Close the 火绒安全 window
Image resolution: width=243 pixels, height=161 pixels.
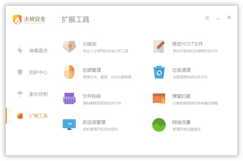tap(229, 17)
